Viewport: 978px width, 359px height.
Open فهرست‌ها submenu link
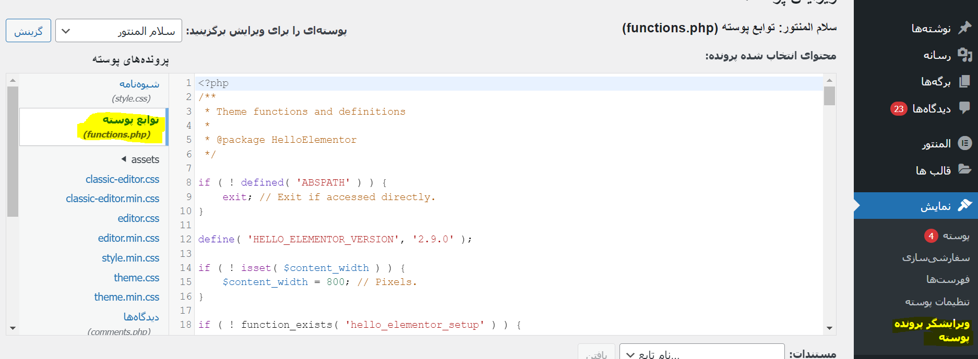click(948, 280)
